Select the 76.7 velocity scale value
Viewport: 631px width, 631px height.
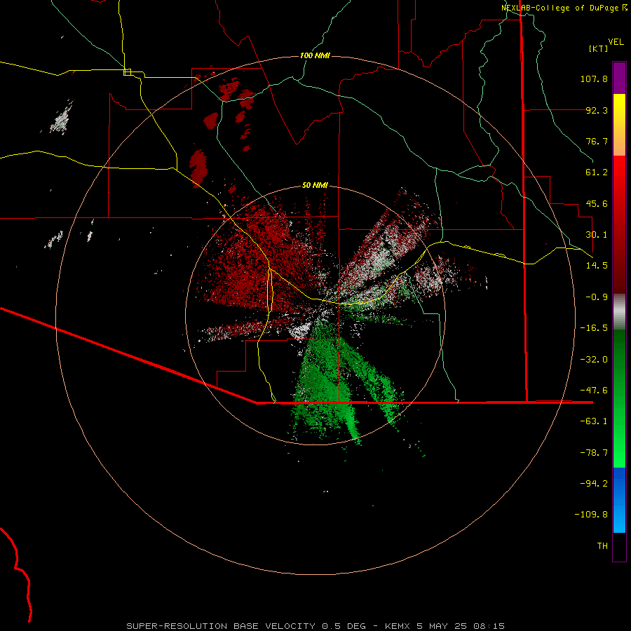597,141
